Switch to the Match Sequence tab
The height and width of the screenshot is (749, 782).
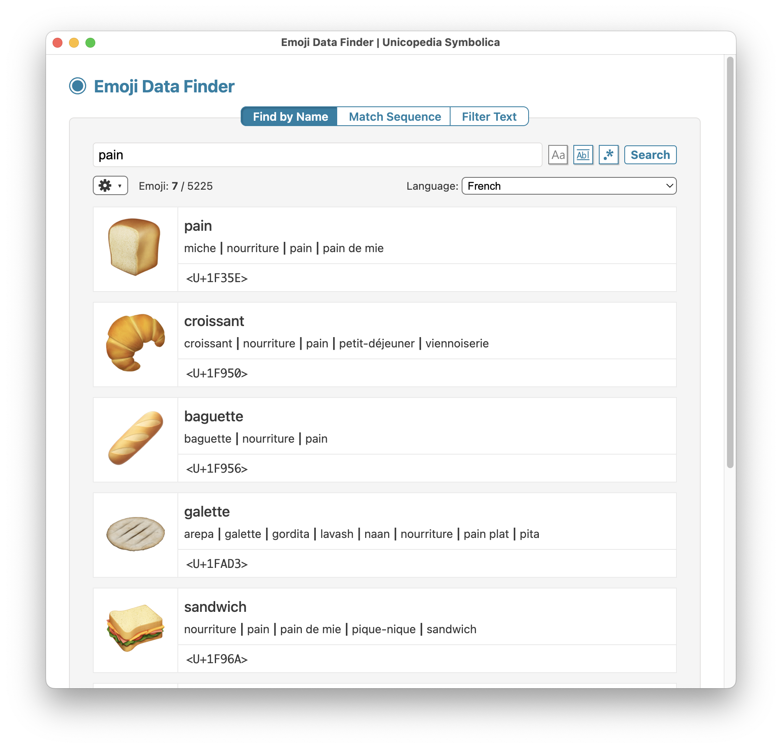point(395,117)
